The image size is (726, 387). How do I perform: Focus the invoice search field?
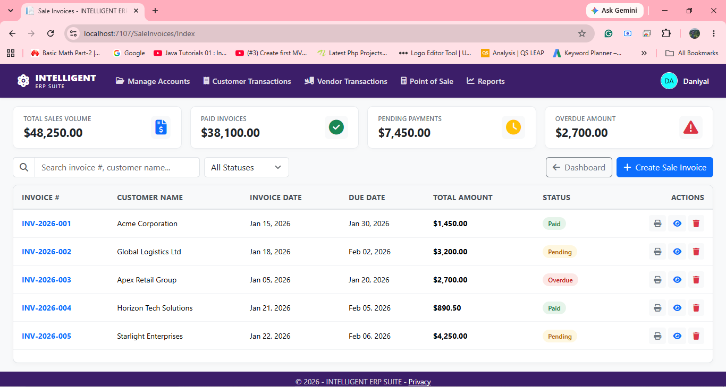(117, 167)
